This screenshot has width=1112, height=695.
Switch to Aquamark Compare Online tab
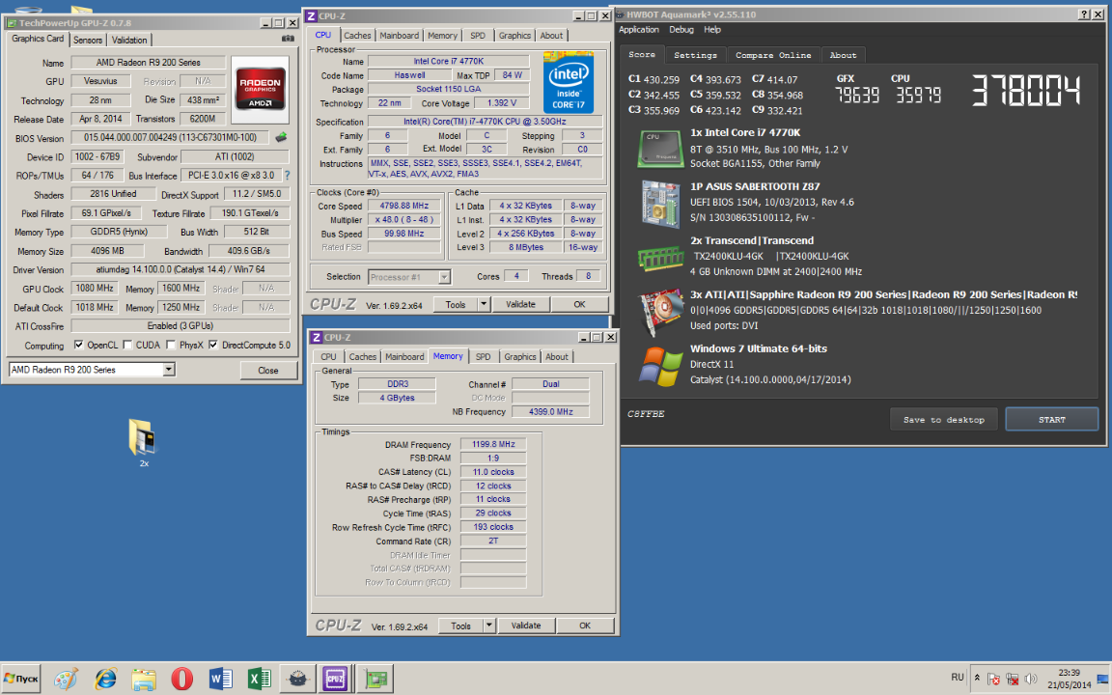773,55
